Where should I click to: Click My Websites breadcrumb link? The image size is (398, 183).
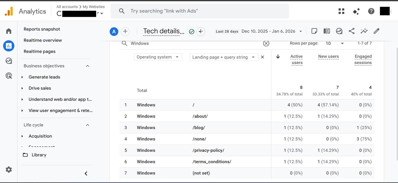click(x=94, y=7)
